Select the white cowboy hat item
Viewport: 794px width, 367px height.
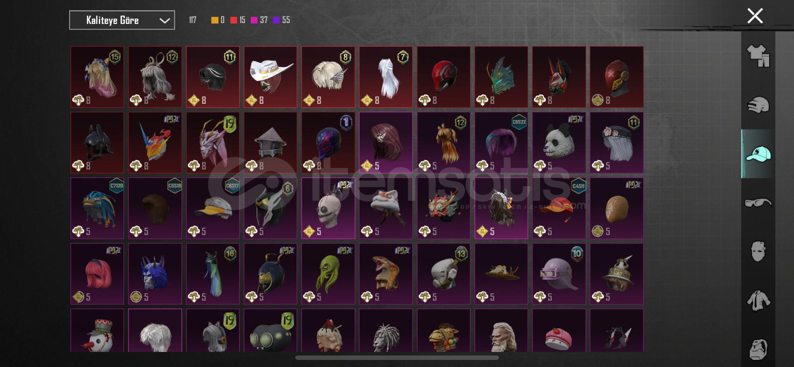click(x=270, y=77)
